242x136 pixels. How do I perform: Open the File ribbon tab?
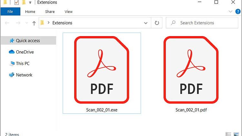10,12
